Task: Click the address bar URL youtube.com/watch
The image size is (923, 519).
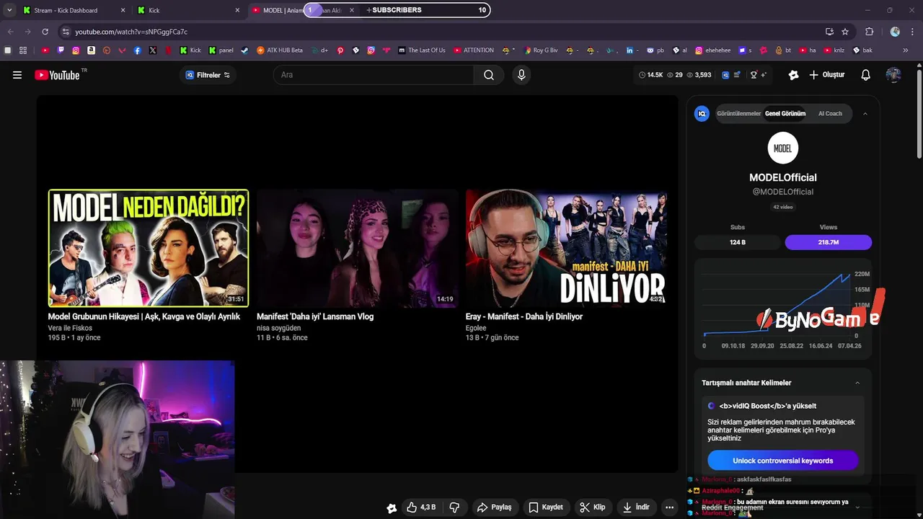Action: [131, 32]
